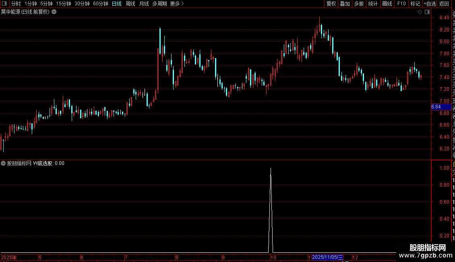Open F10 company info
The height and width of the screenshot is (262, 455).
tap(401, 4)
